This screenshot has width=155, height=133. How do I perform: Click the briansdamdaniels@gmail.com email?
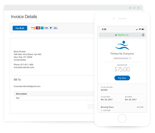[x=27, y=86]
